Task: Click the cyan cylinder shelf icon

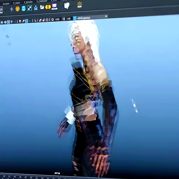Action: click(x=24, y=8)
